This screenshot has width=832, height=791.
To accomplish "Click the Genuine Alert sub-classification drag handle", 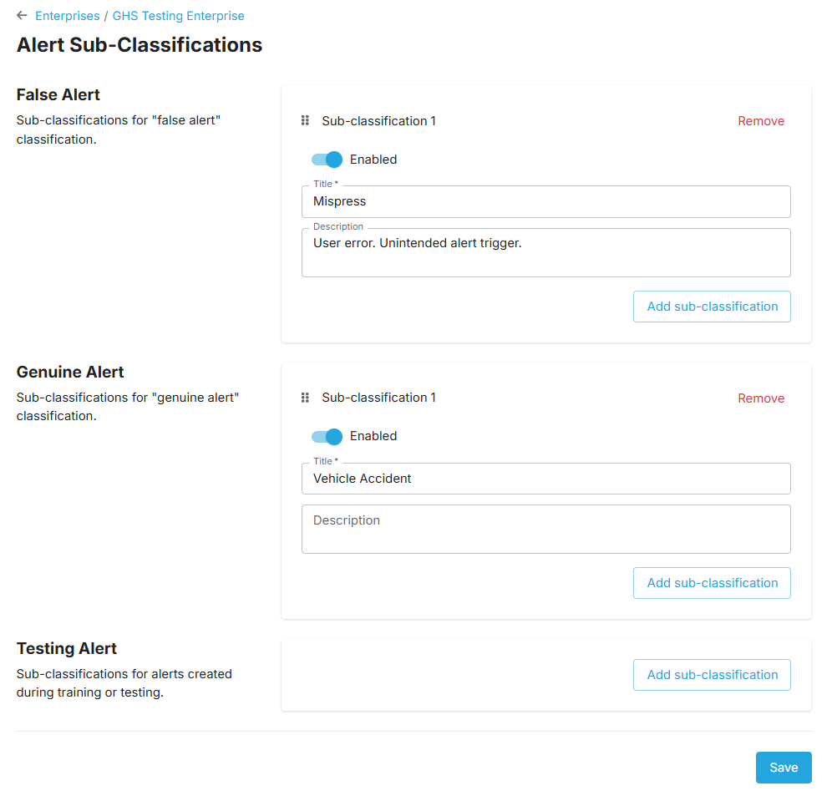I will [305, 398].
